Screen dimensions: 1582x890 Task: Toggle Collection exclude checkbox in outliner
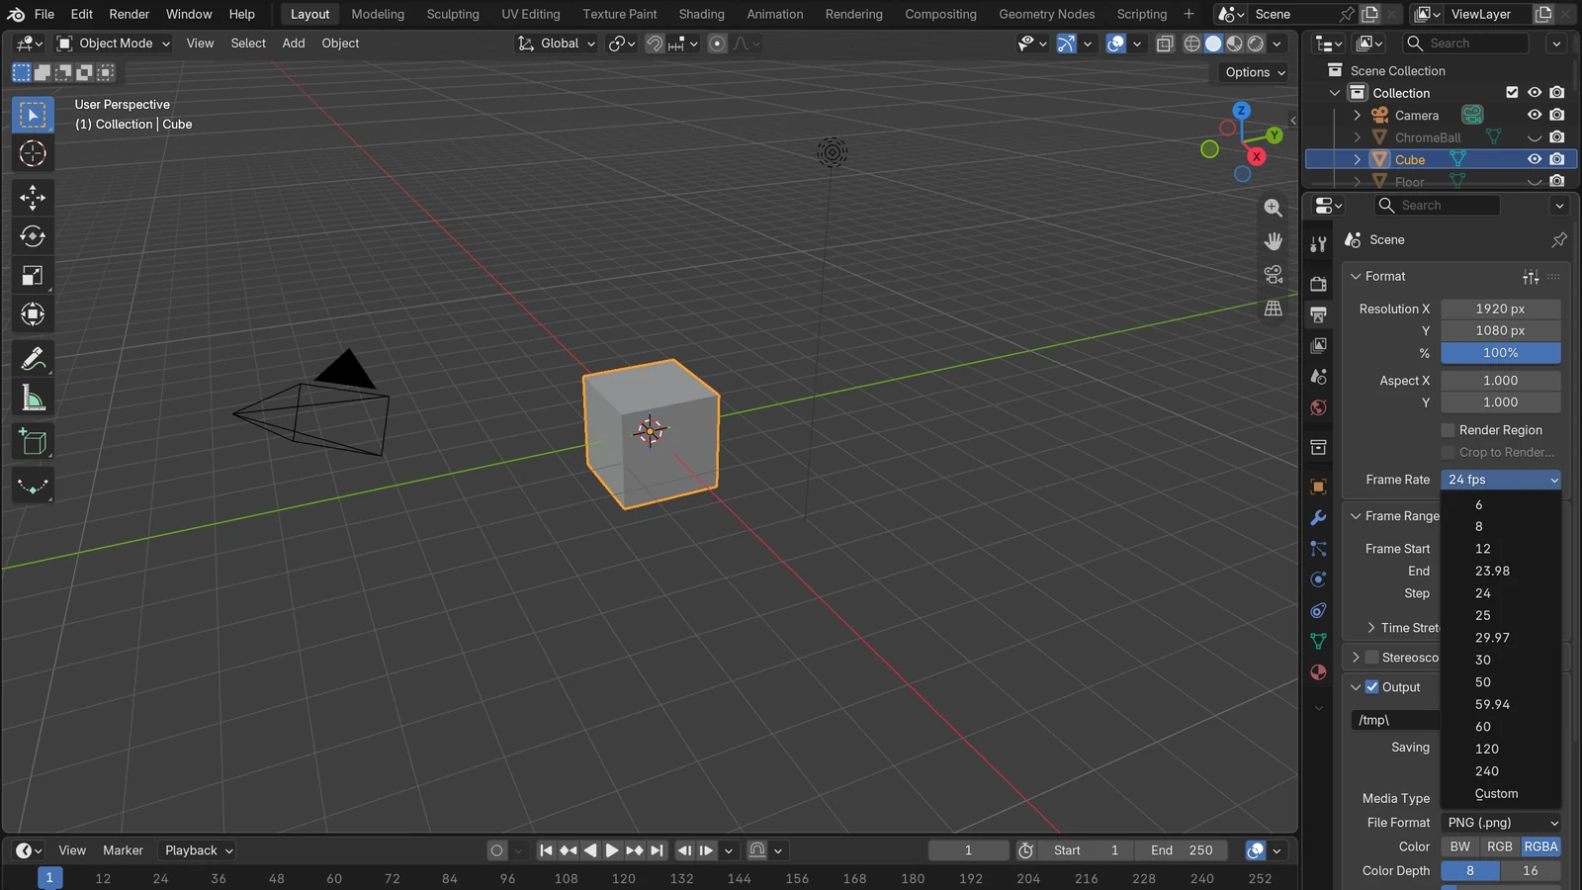[1512, 93]
